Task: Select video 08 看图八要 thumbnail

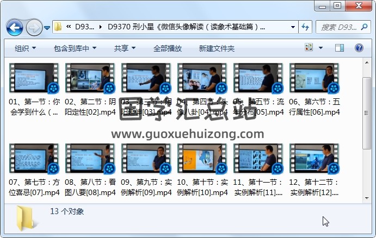Action: point(90,159)
